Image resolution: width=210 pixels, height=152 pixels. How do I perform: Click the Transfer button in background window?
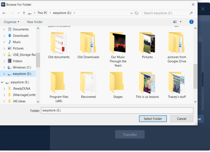[x=130, y=134]
